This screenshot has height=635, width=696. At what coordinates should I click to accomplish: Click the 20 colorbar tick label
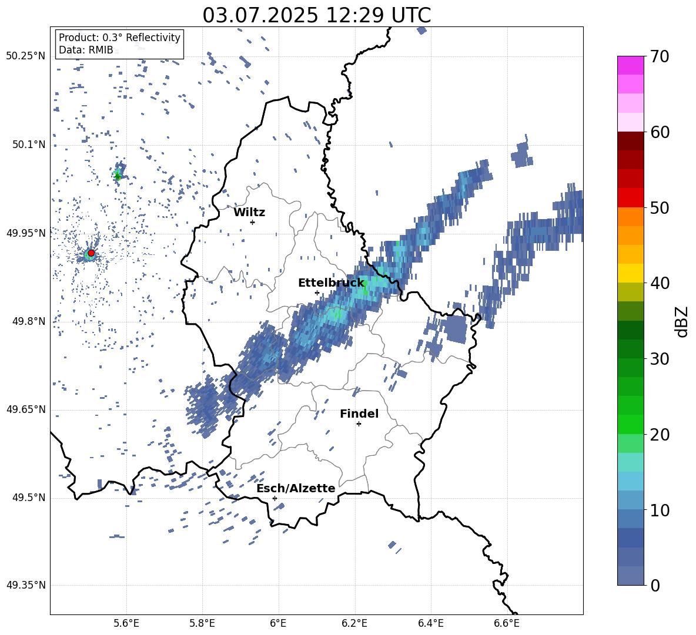tap(660, 435)
